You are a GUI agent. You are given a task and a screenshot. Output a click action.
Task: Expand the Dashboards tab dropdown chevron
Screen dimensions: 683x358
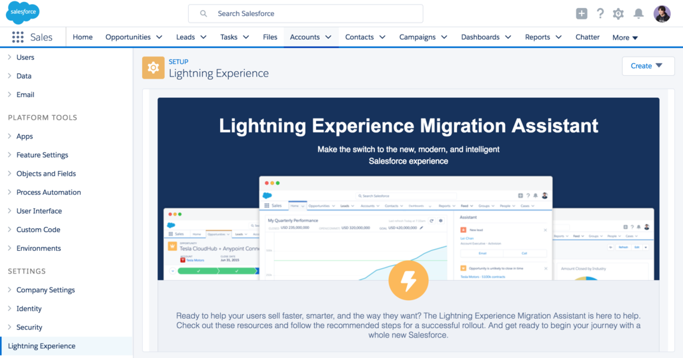click(x=508, y=37)
